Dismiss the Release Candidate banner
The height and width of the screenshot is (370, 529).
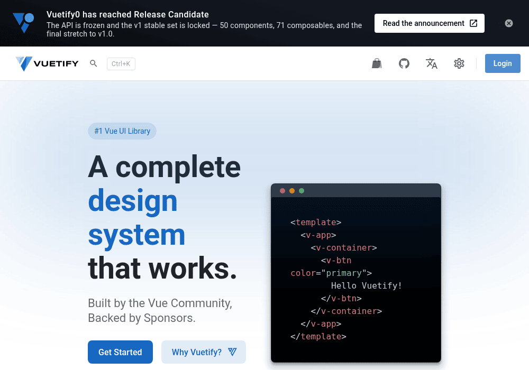[509, 23]
